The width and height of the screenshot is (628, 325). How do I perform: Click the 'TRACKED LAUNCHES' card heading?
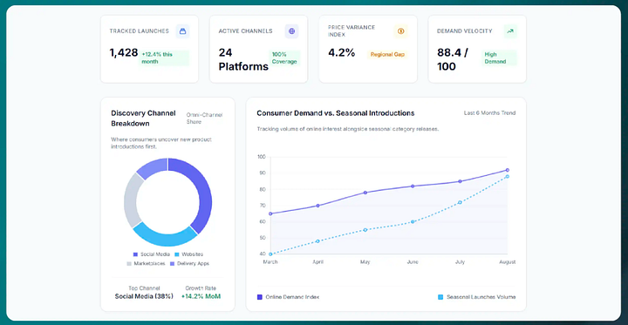140,31
